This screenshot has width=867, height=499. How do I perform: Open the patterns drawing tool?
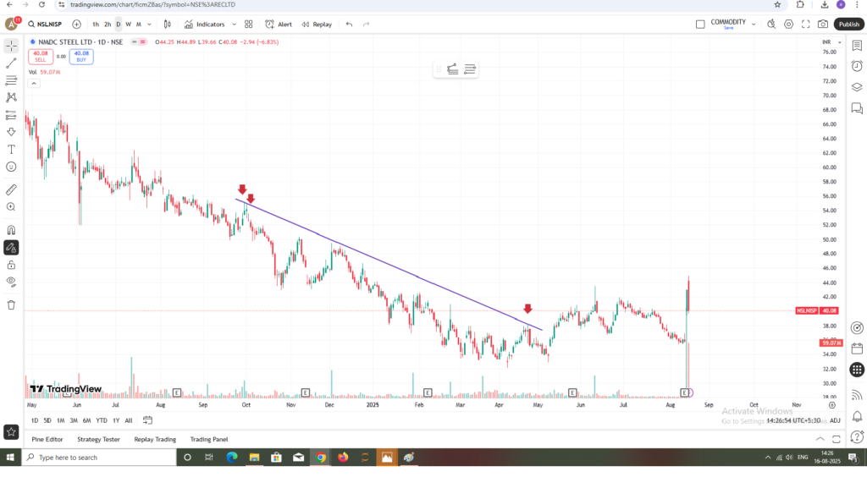11,97
